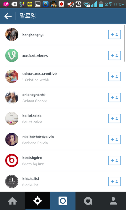The width and height of the screenshot is (126, 210).
Task: Follow black_list with the add-person button
Action: click(114, 181)
